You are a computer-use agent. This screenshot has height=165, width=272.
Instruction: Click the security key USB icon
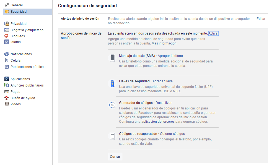pyautogui.click(x=112, y=83)
